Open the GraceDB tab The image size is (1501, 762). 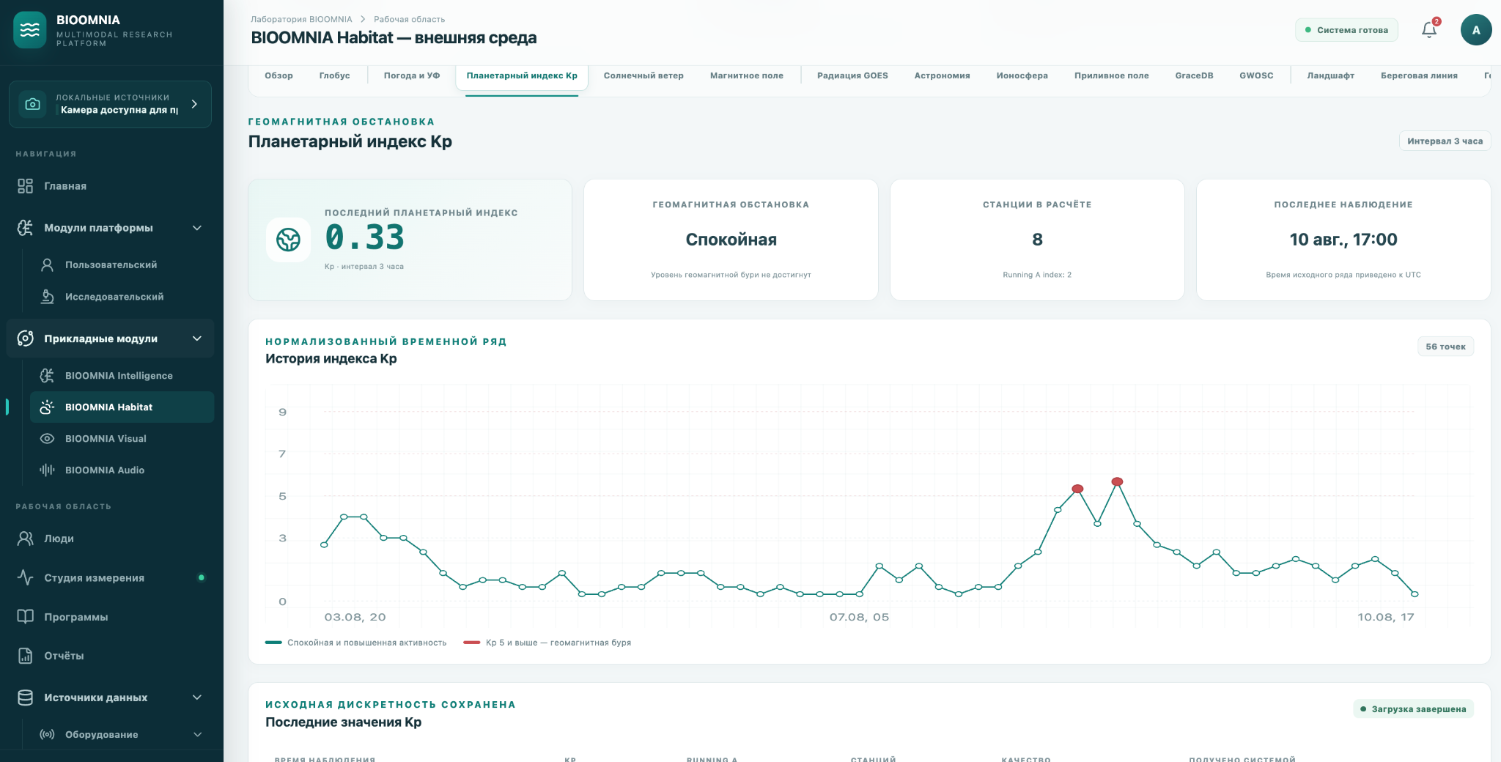point(1194,75)
